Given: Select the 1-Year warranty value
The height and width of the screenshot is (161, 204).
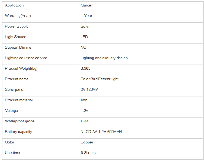Looking at the screenshot, I should pos(86,16).
